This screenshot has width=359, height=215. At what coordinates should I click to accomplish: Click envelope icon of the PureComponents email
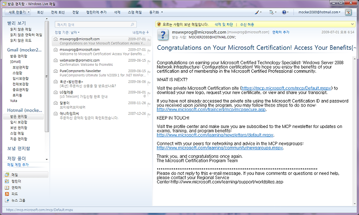click(x=55, y=71)
